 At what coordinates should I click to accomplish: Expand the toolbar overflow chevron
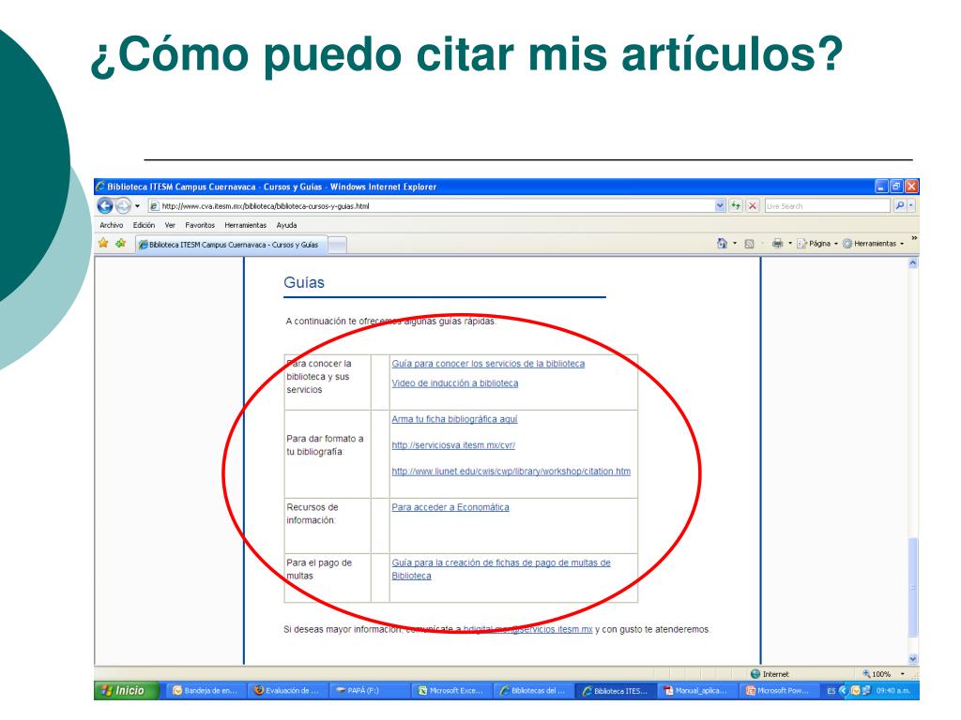tap(914, 238)
